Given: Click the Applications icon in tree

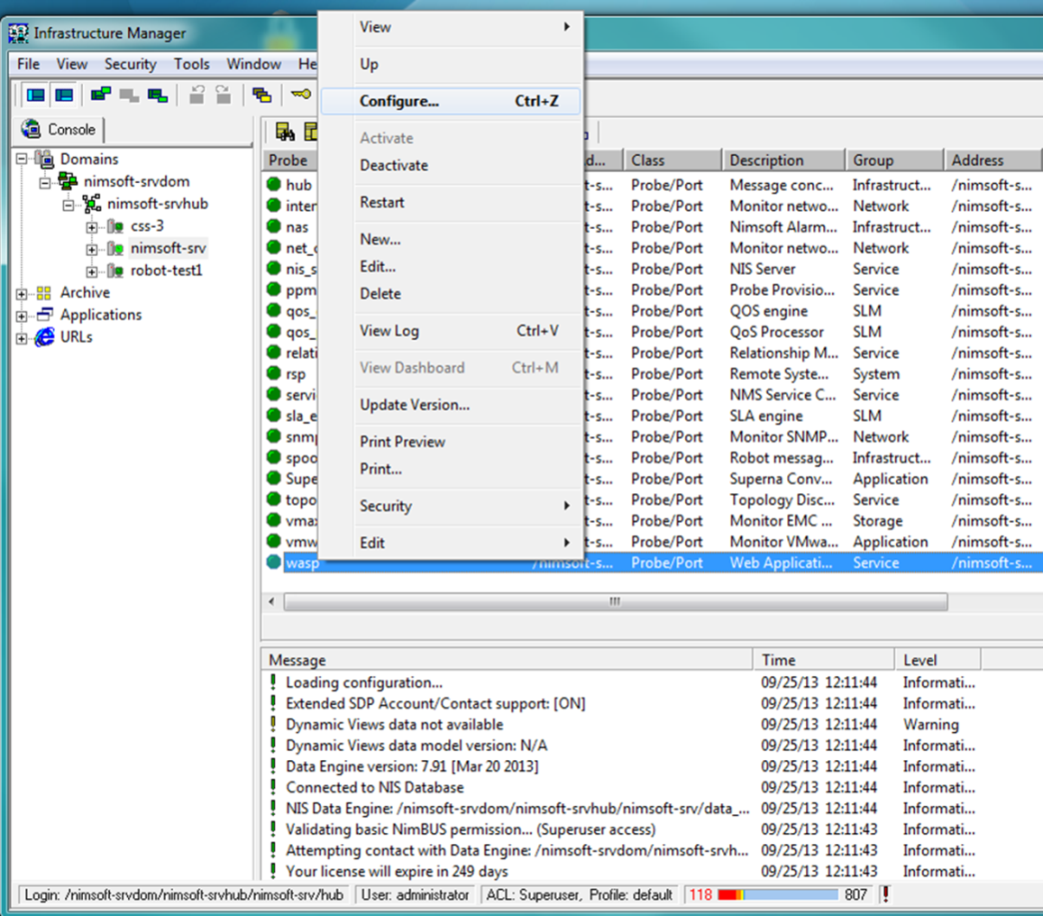Looking at the screenshot, I should point(45,314).
